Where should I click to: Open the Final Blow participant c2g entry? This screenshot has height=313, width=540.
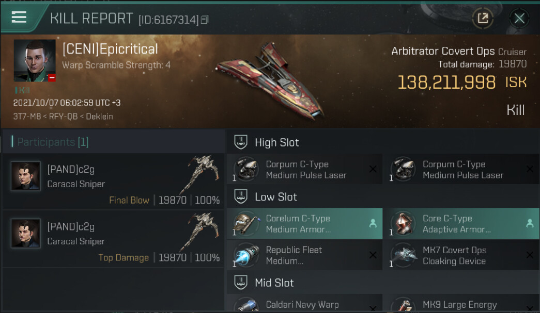point(113,182)
